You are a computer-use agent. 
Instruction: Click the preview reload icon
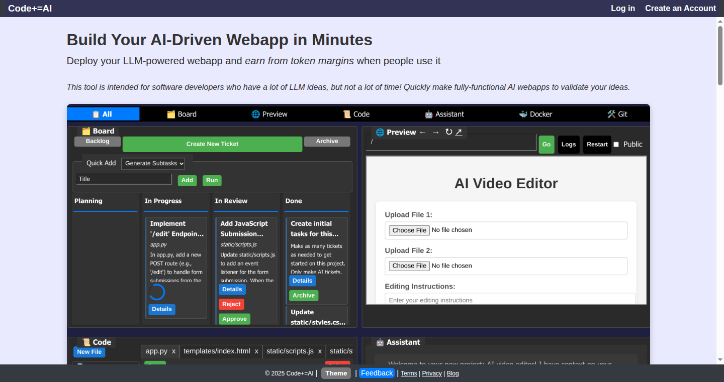449,132
